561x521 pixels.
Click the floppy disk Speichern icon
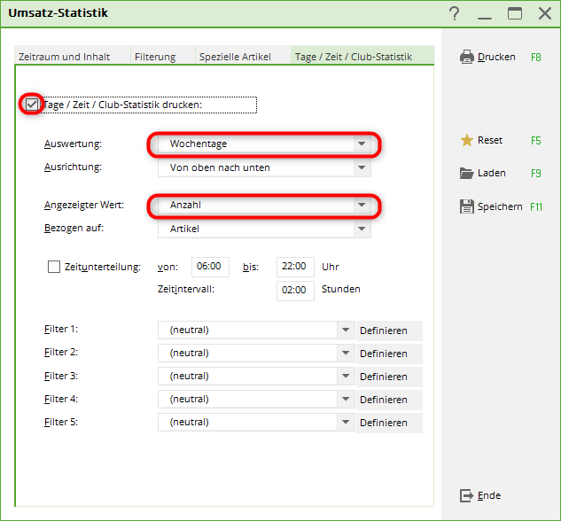[x=467, y=206]
